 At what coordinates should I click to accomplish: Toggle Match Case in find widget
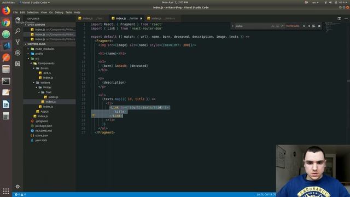coord(273,26)
